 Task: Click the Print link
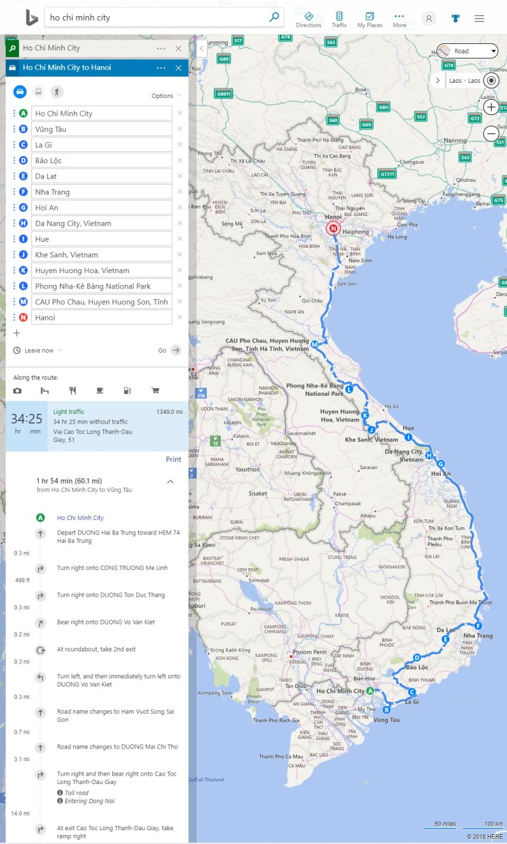tap(173, 459)
